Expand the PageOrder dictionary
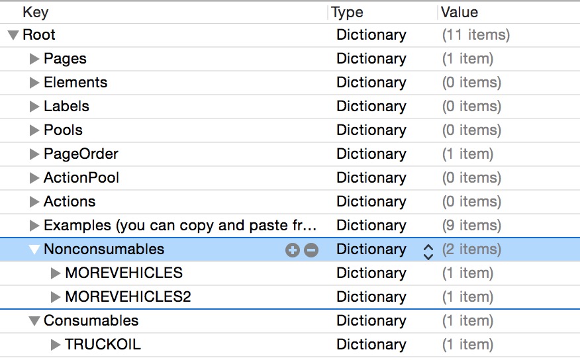The image size is (580, 360). click(34, 154)
